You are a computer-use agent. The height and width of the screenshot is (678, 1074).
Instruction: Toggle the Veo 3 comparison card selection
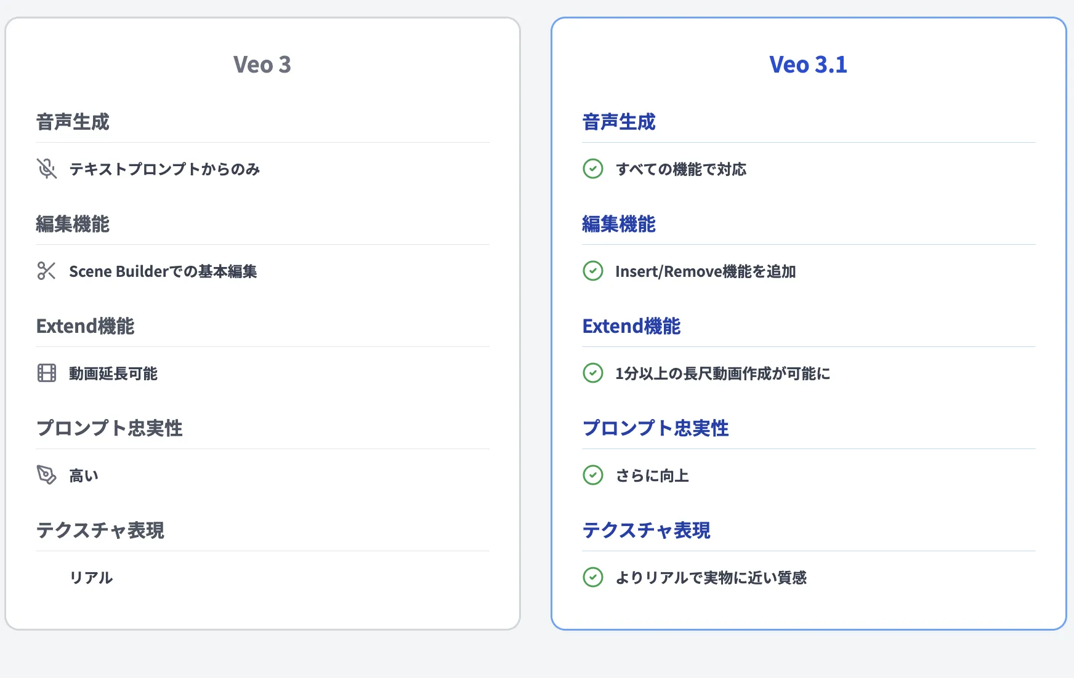coord(262,323)
